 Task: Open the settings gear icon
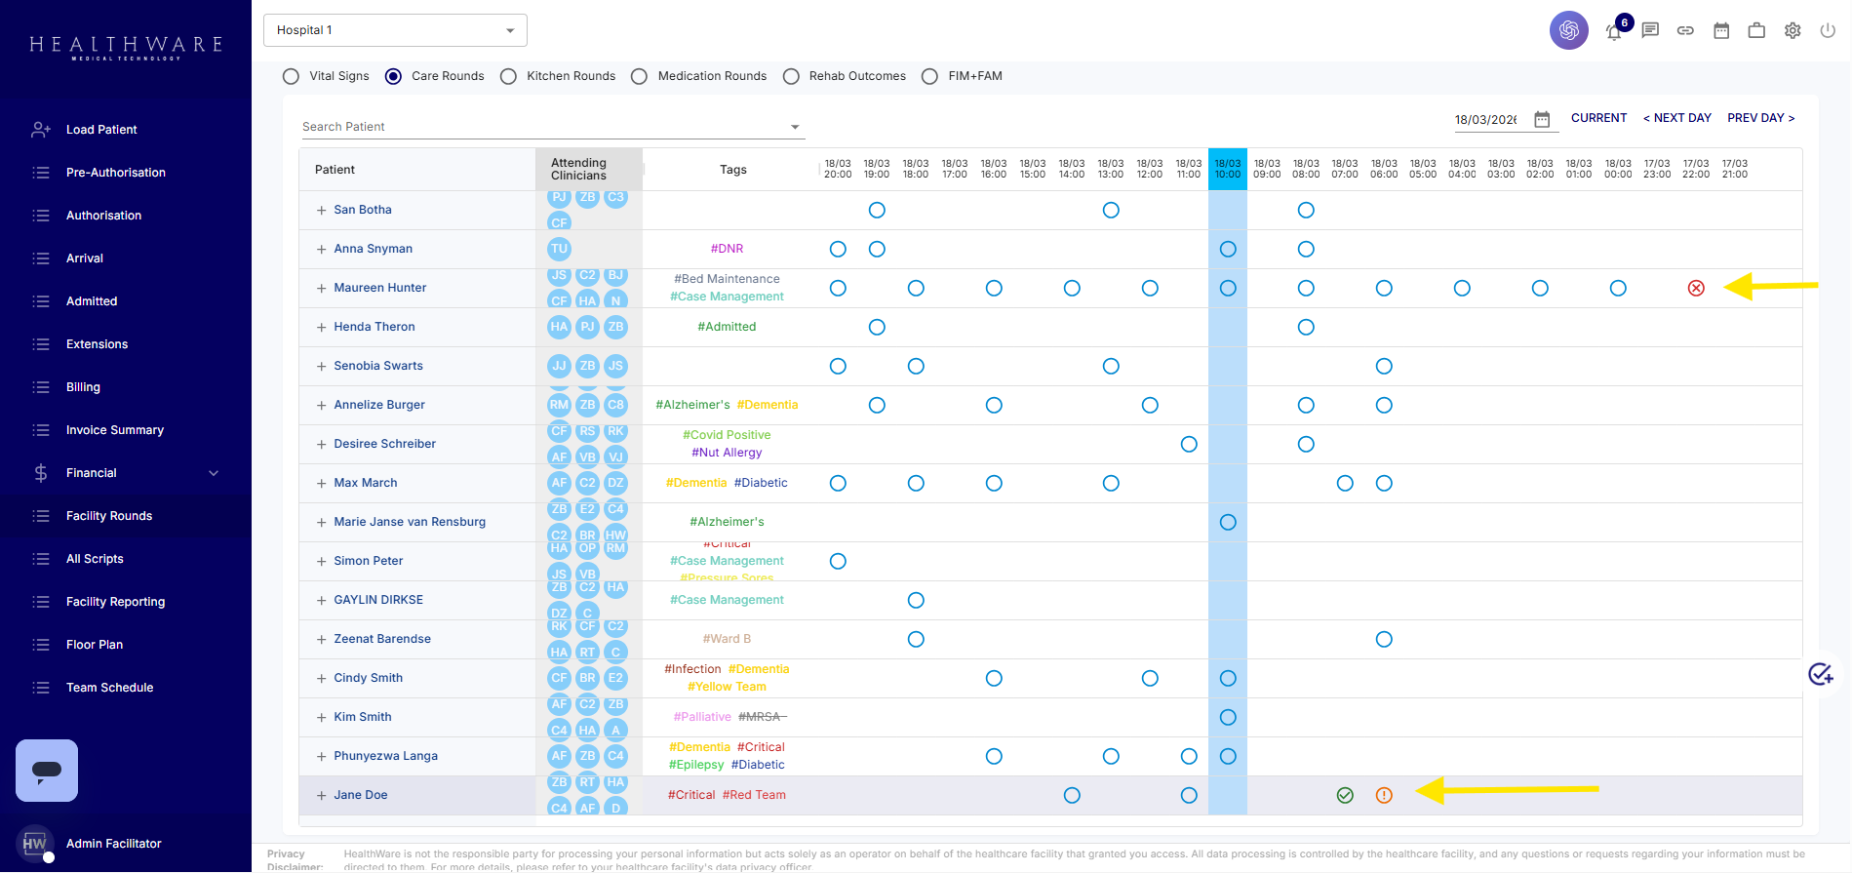point(1793,30)
